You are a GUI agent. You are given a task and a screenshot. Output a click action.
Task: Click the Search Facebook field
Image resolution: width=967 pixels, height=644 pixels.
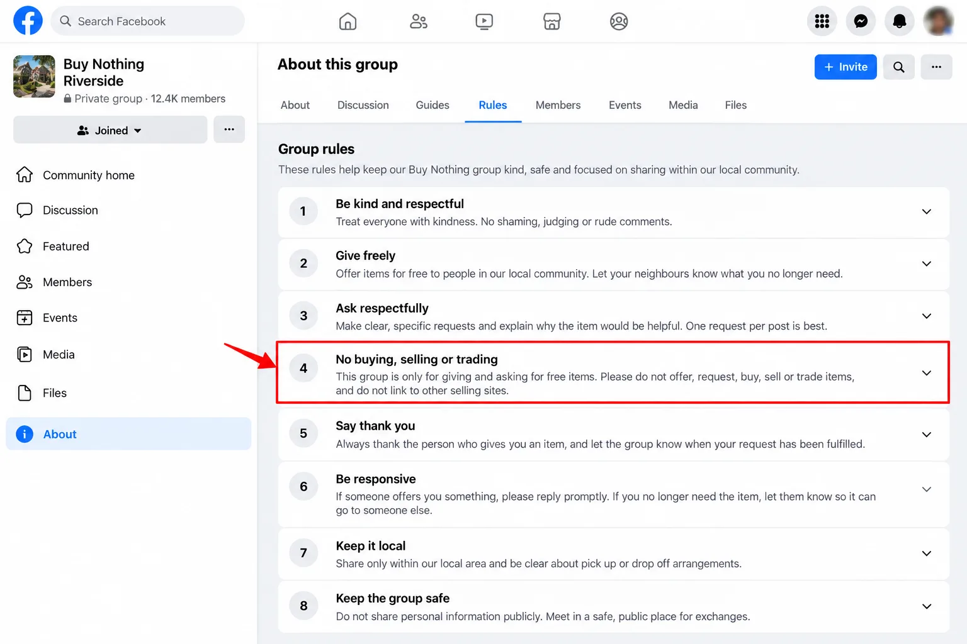tap(147, 21)
